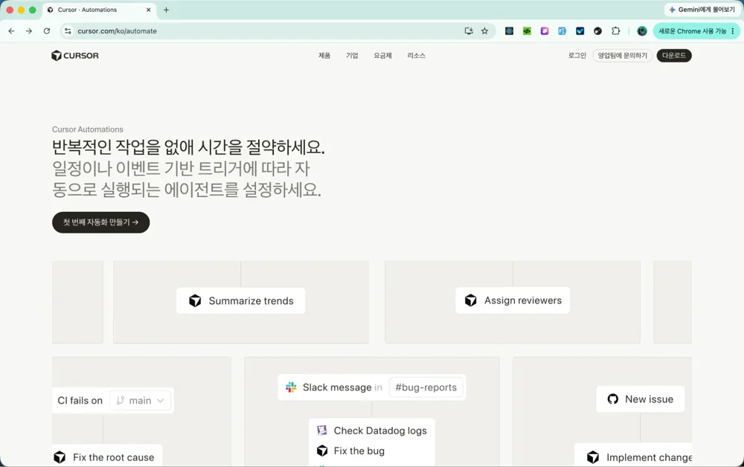
Task: Open the site information icon beside the URL
Action: point(68,30)
